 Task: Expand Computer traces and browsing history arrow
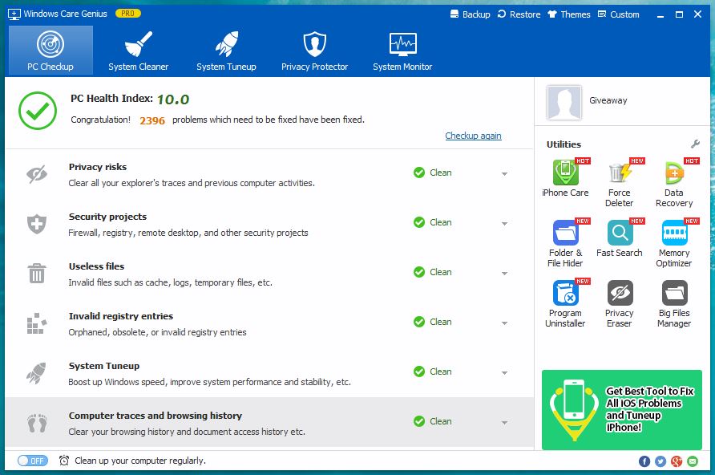(x=504, y=423)
